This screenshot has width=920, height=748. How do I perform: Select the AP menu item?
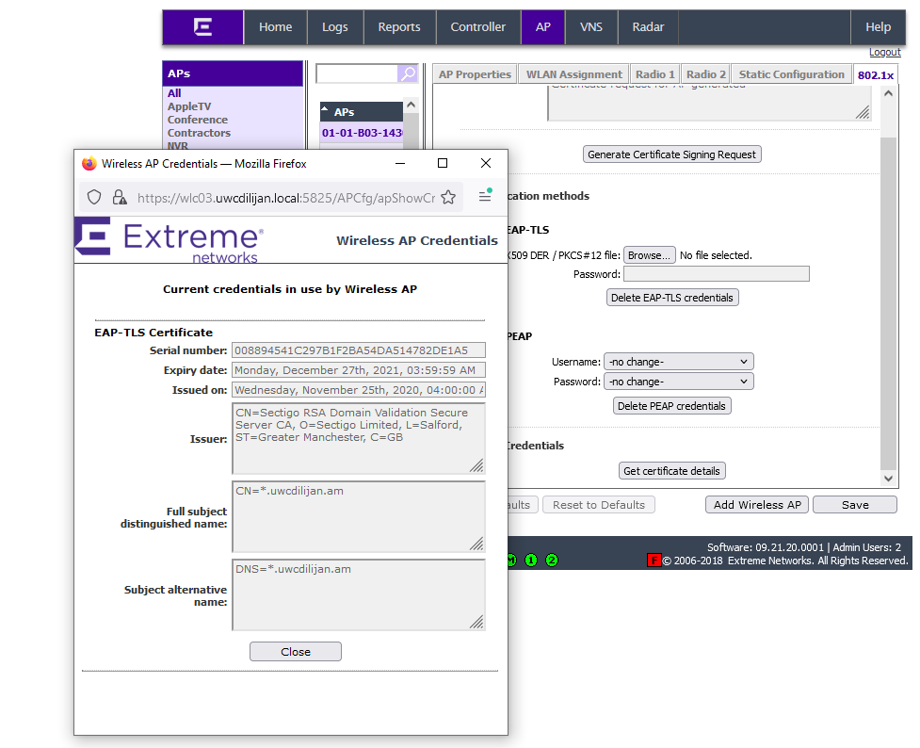coord(542,27)
